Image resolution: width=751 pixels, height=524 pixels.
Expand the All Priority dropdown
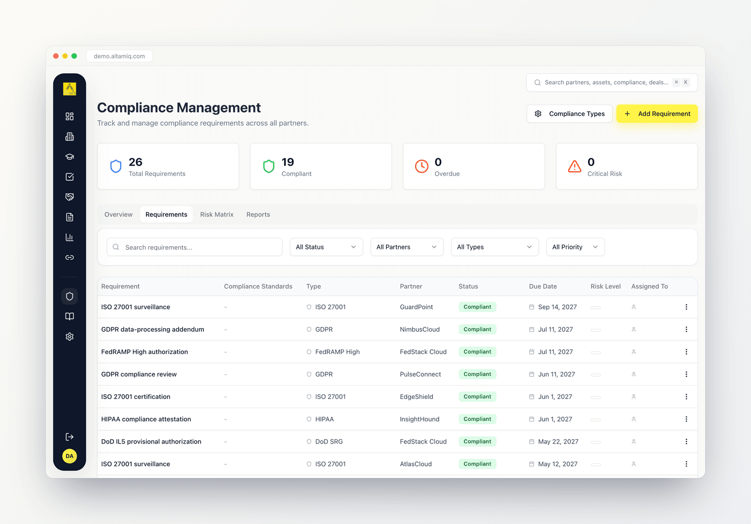tap(575, 247)
